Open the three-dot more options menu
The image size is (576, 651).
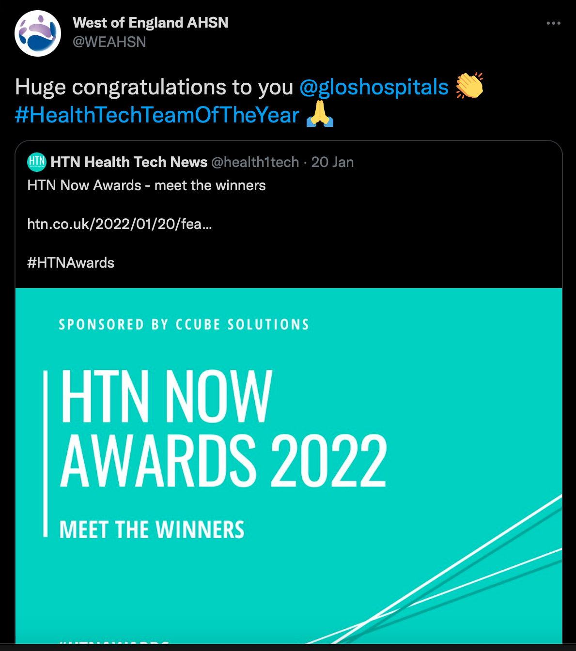coord(553,23)
